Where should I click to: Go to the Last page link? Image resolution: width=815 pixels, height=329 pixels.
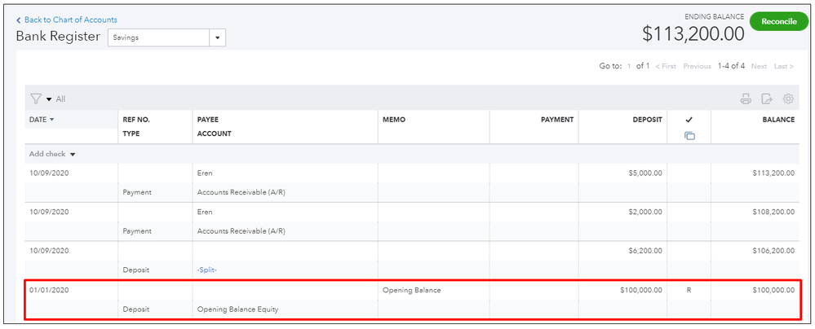[x=783, y=66]
